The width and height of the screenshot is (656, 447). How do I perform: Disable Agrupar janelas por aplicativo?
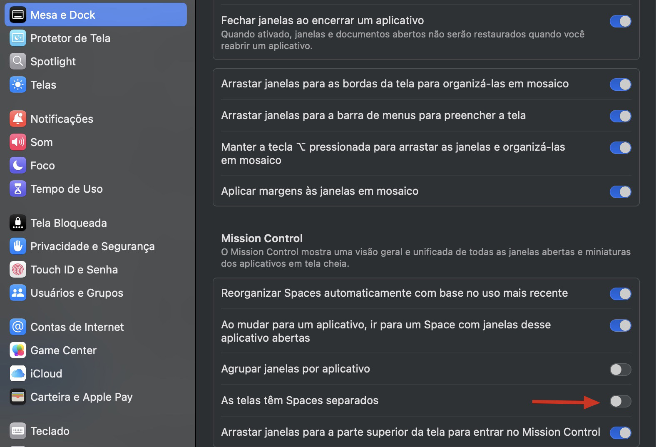point(620,369)
